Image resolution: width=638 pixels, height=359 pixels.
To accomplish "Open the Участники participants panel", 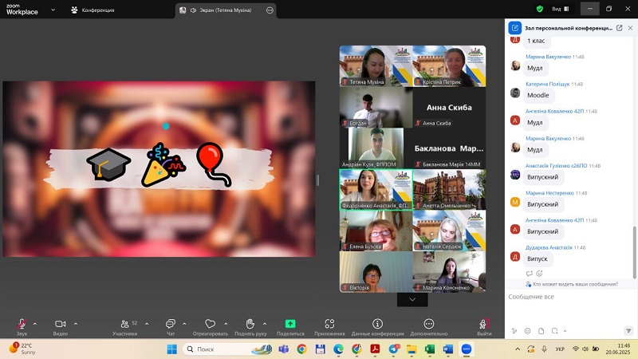I will click(125, 327).
